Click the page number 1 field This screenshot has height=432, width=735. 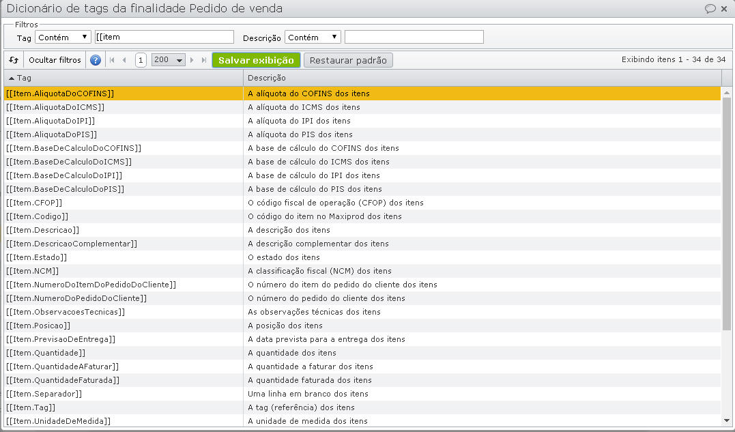[141, 60]
